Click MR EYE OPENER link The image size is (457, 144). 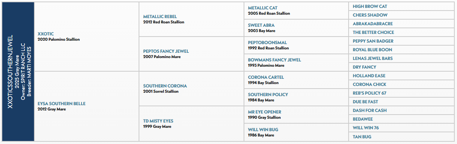tap(264, 112)
